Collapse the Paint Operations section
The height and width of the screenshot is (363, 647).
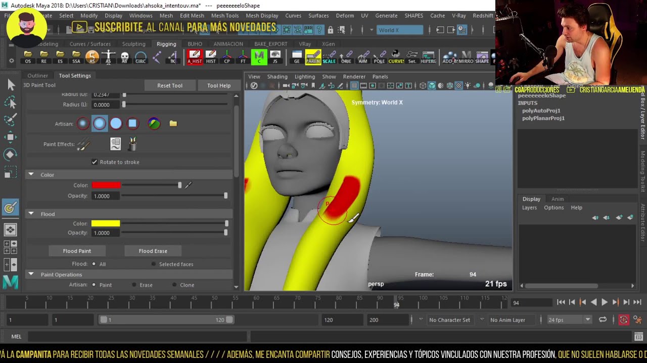(x=31, y=274)
